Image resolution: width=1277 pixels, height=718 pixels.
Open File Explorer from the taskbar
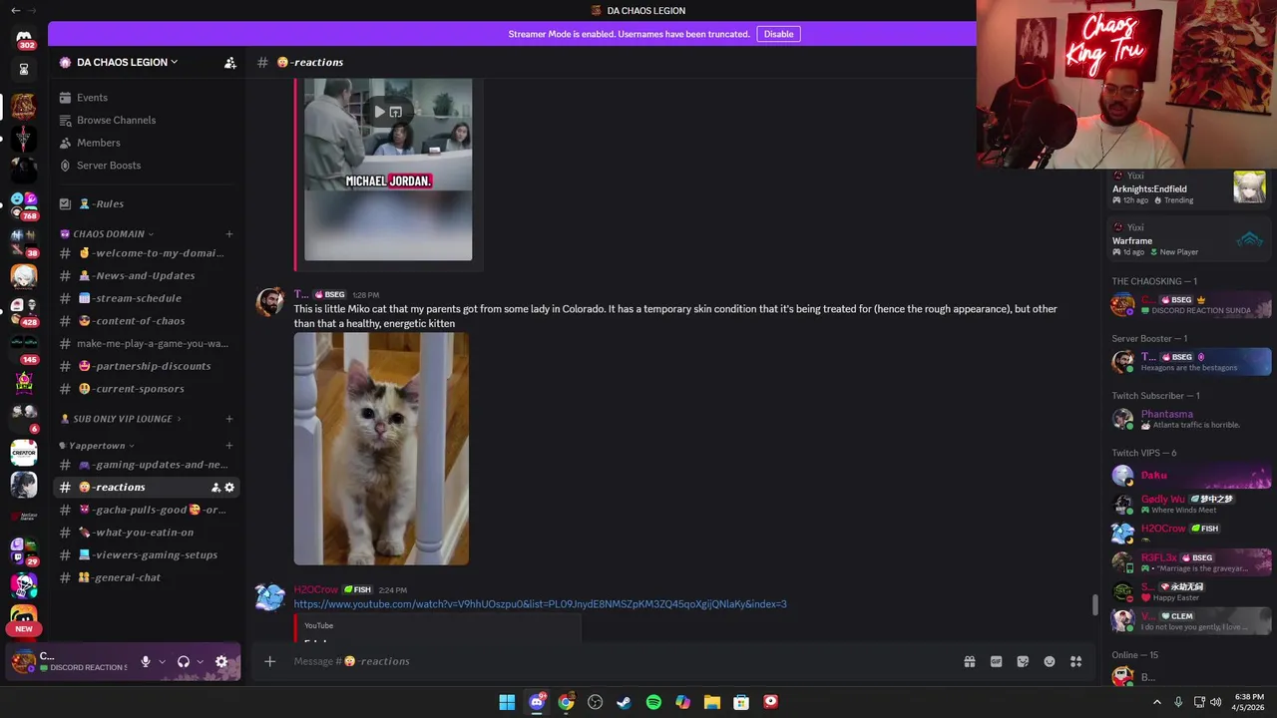(712, 702)
